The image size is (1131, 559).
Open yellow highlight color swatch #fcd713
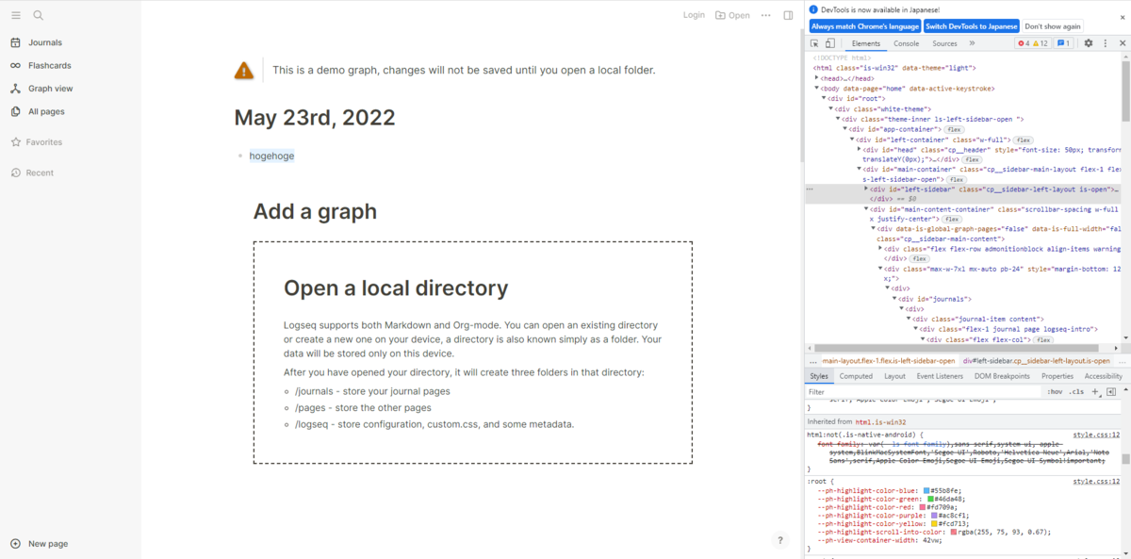pos(933,523)
